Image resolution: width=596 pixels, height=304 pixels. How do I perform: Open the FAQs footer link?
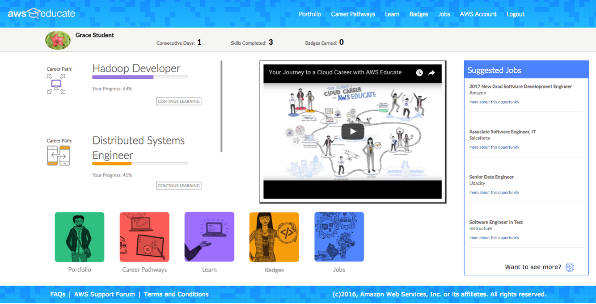click(x=58, y=294)
